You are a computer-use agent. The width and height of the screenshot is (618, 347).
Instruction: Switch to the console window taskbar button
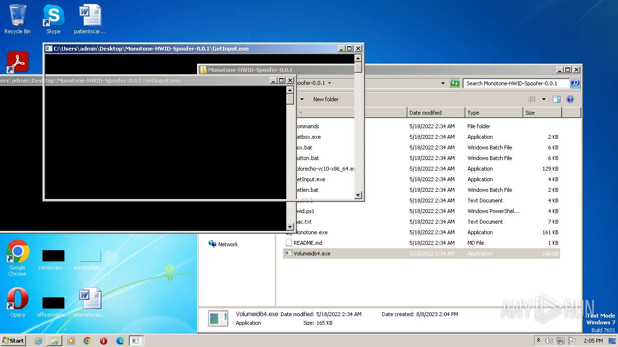point(136,341)
